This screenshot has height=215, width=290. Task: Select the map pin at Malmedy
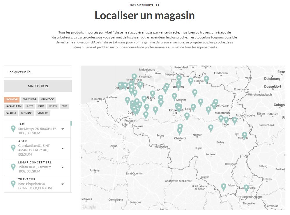[245, 135]
